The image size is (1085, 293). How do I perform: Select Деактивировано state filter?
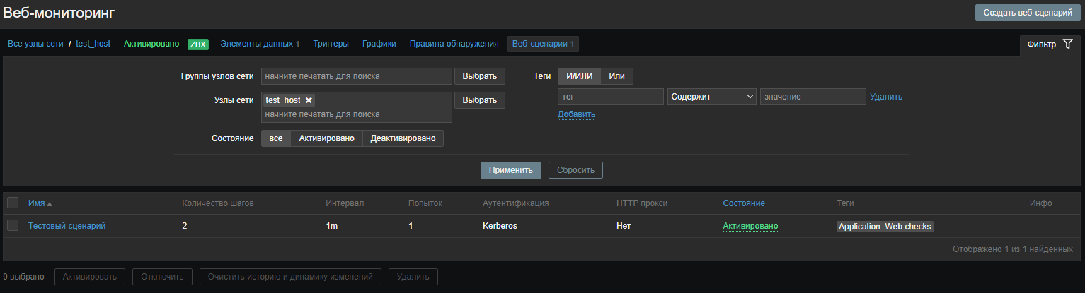(x=403, y=138)
